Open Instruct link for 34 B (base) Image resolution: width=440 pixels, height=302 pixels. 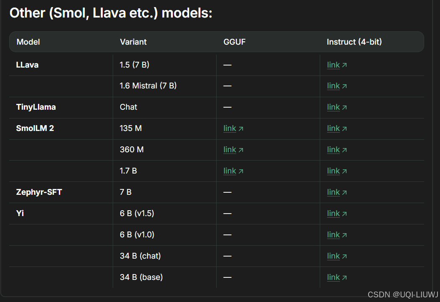(337, 278)
